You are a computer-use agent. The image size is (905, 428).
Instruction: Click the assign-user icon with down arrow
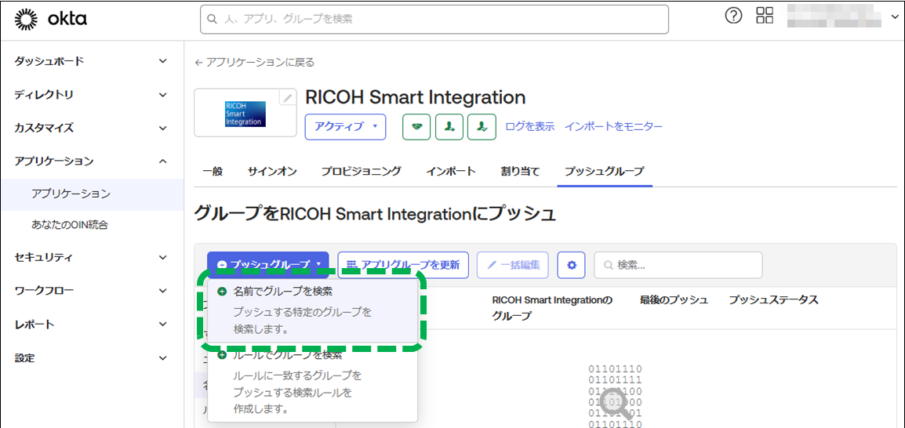(449, 127)
